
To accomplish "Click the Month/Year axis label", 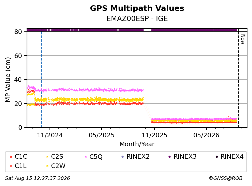I will tap(137, 144).
